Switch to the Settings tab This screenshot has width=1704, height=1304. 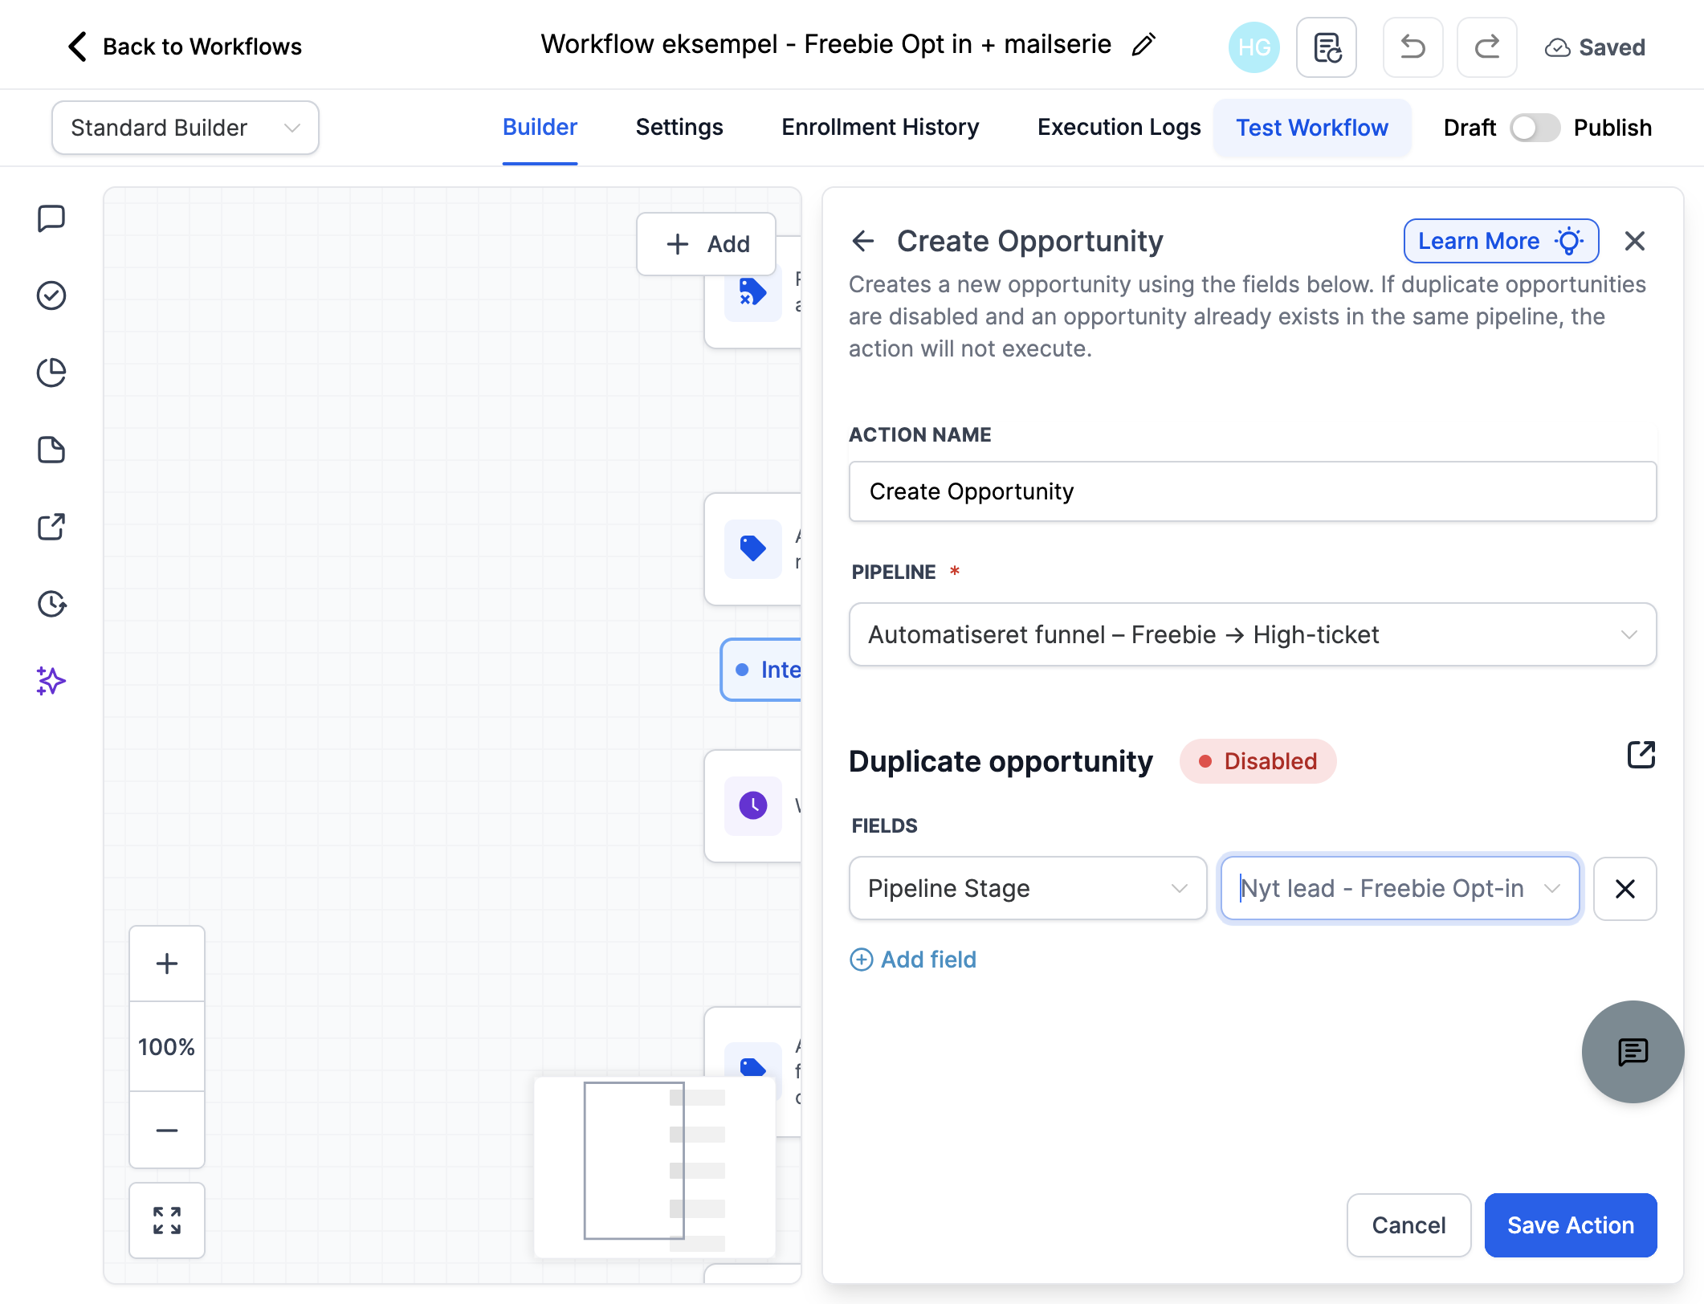pyautogui.click(x=679, y=128)
